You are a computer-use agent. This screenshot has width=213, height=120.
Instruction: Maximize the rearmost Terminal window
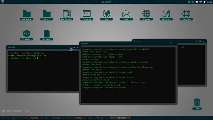(200, 41)
